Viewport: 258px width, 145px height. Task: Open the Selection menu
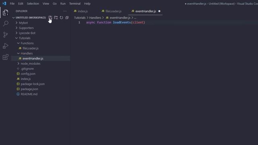(x=33, y=4)
